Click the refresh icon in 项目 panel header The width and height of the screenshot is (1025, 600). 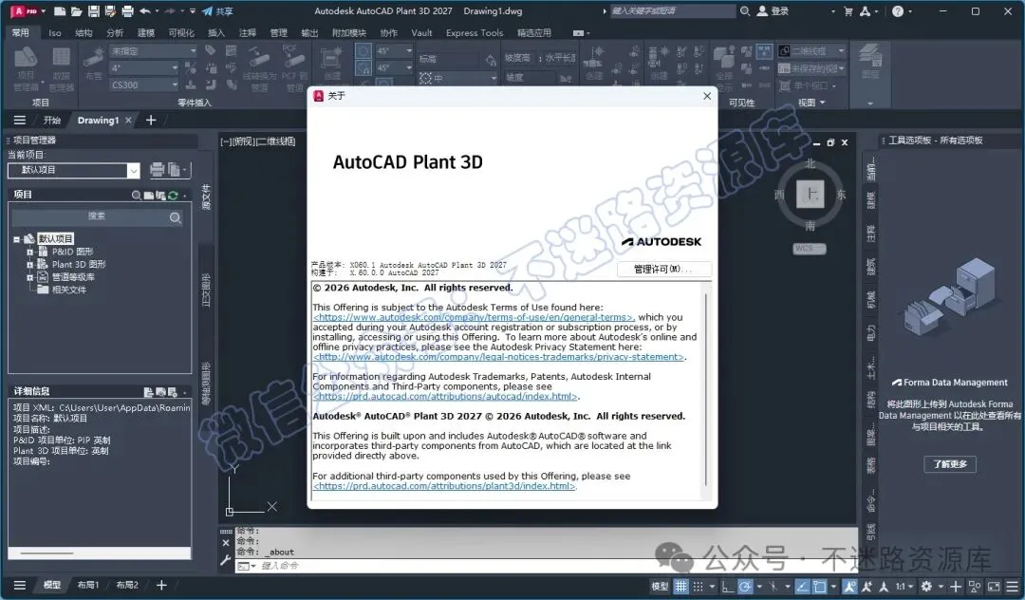(x=173, y=196)
